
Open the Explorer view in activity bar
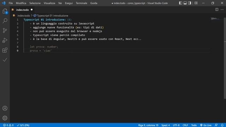(x=5, y=11)
